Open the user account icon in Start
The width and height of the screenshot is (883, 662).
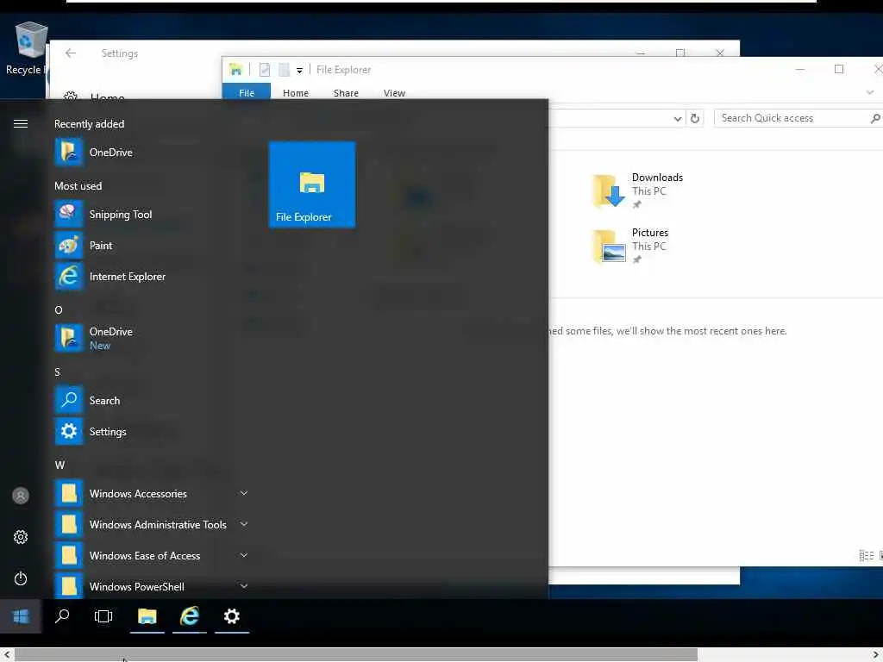(x=21, y=496)
